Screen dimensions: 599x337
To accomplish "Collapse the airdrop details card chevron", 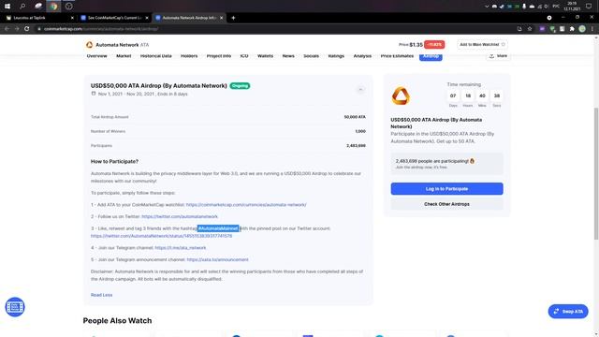I will 360,90.
